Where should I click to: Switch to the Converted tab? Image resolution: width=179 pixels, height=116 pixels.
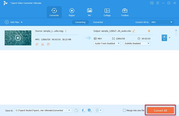98,22
